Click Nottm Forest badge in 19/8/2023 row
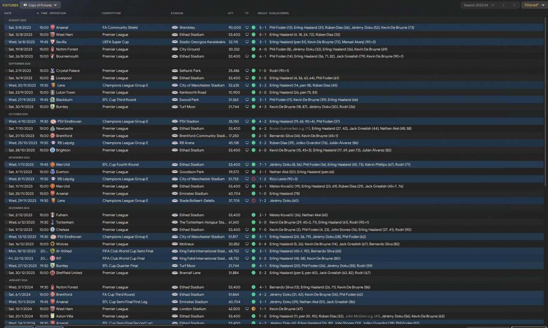 pos(53,49)
